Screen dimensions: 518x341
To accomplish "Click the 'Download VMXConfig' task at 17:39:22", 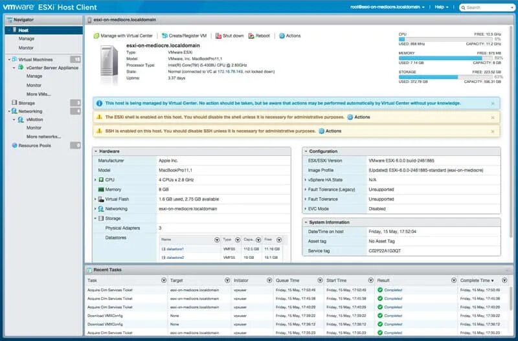I will 105,316.
